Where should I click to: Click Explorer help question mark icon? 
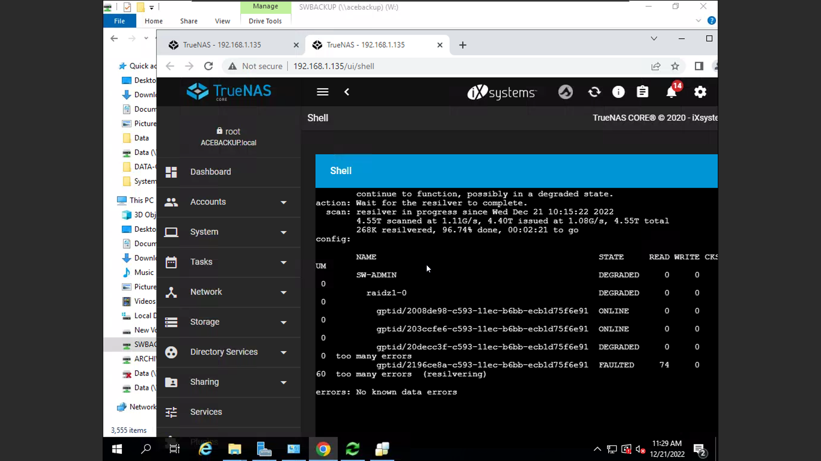click(x=712, y=20)
